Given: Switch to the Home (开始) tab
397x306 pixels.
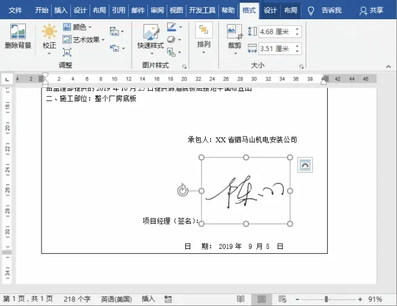Looking at the screenshot, I should [x=42, y=10].
